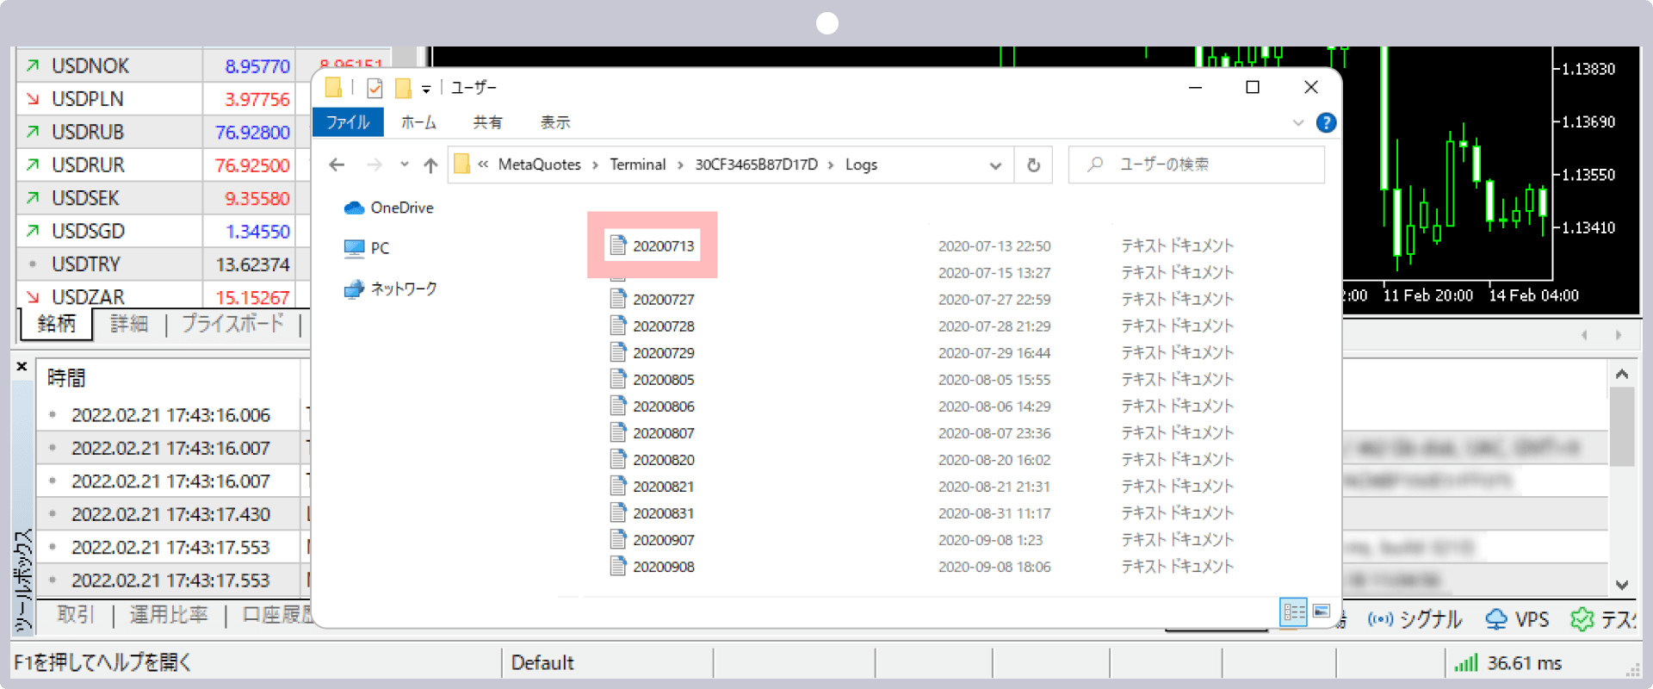1653x689 pixels.
Task: Click the 20200820 file icon
Action: pyautogui.click(x=617, y=459)
